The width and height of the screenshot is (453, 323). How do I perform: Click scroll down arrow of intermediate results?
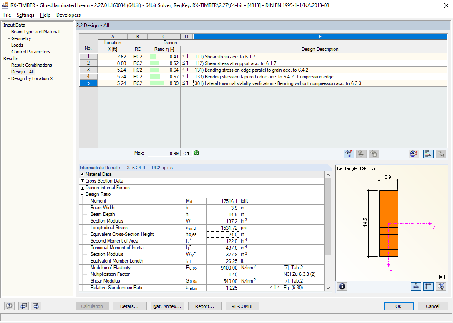tap(328, 288)
